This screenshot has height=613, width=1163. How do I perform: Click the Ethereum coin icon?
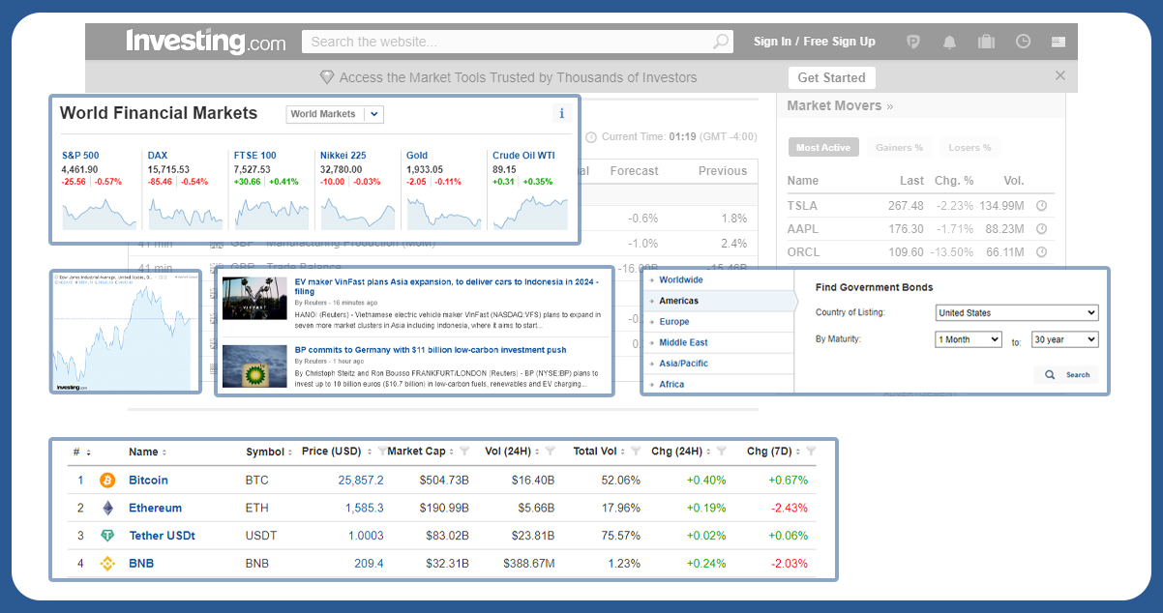pos(107,508)
